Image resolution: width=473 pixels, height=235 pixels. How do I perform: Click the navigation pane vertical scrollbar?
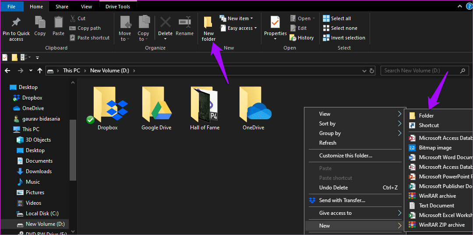click(x=73, y=150)
